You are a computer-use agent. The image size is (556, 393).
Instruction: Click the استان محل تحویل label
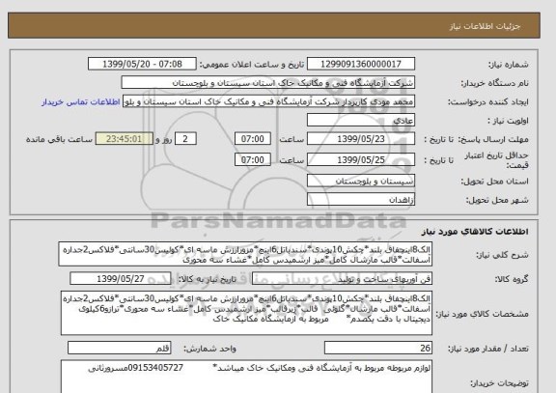(494, 182)
